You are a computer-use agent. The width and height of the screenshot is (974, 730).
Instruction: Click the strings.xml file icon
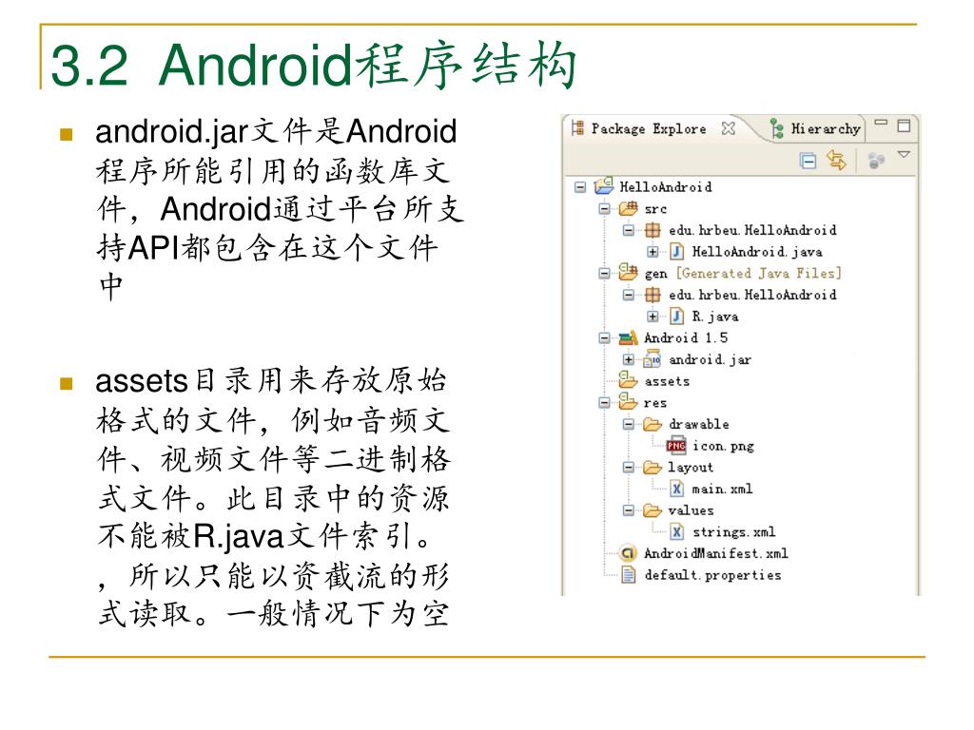pos(676,532)
